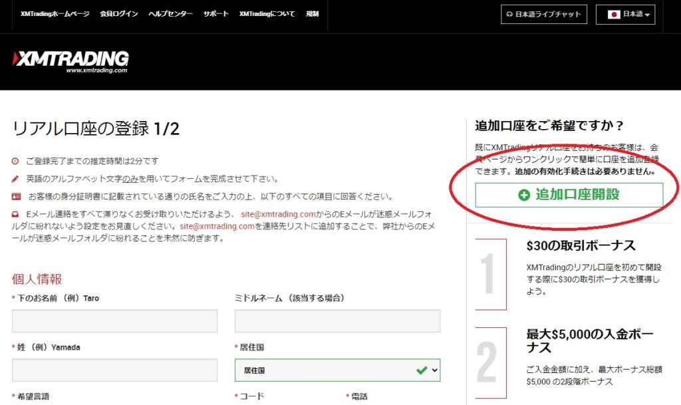Click the XMTrading logo in header
The height and width of the screenshot is (405, 681).
click(x=70, y=60)
